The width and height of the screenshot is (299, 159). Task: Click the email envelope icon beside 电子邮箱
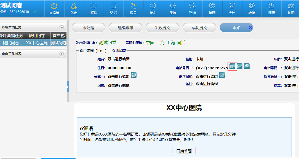coord(222,75)
